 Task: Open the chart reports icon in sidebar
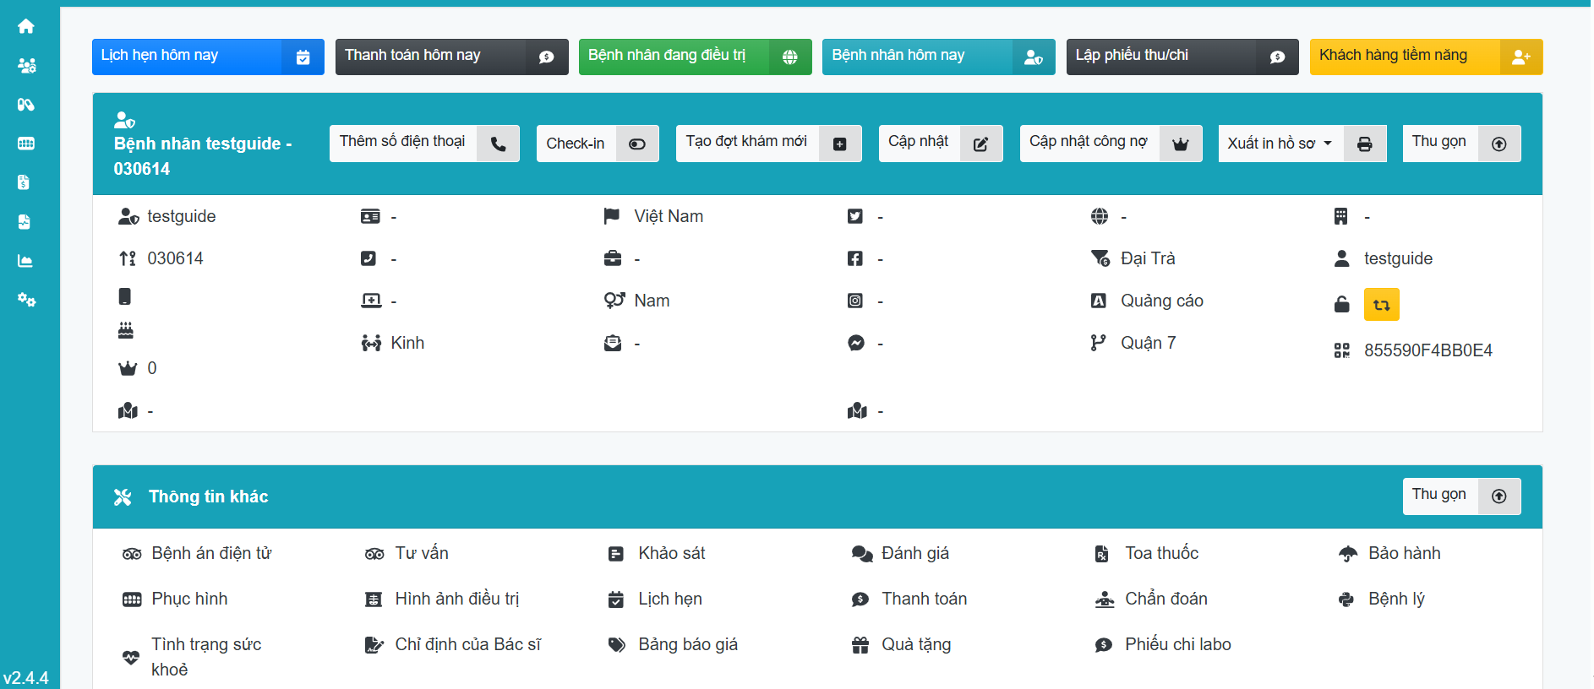coord(26,261)
